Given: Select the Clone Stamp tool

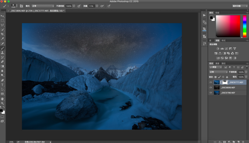Looking at the screenshot, I should click(2, 53).
